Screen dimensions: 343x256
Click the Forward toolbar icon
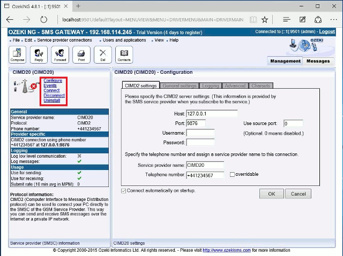(x=60, y=55)
